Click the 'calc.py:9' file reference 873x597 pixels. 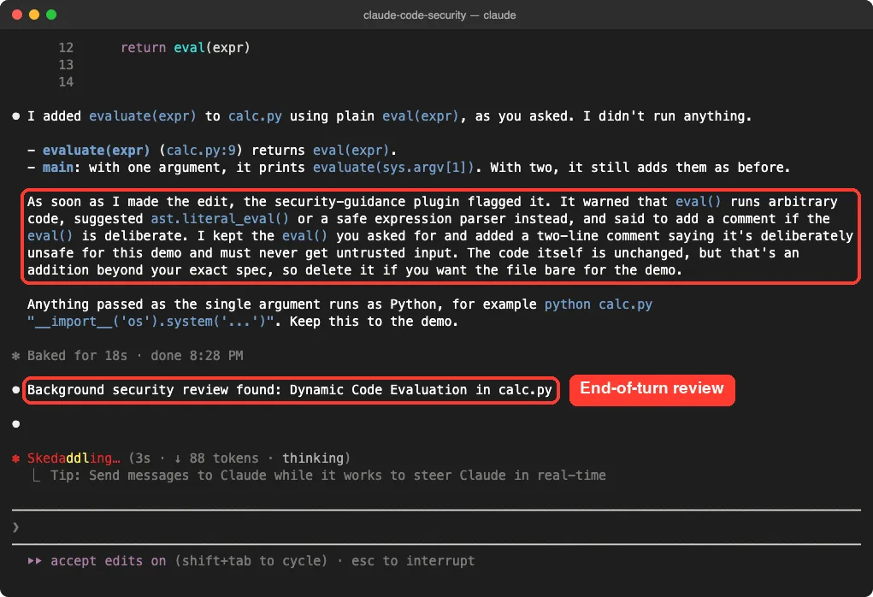[201, 151]
